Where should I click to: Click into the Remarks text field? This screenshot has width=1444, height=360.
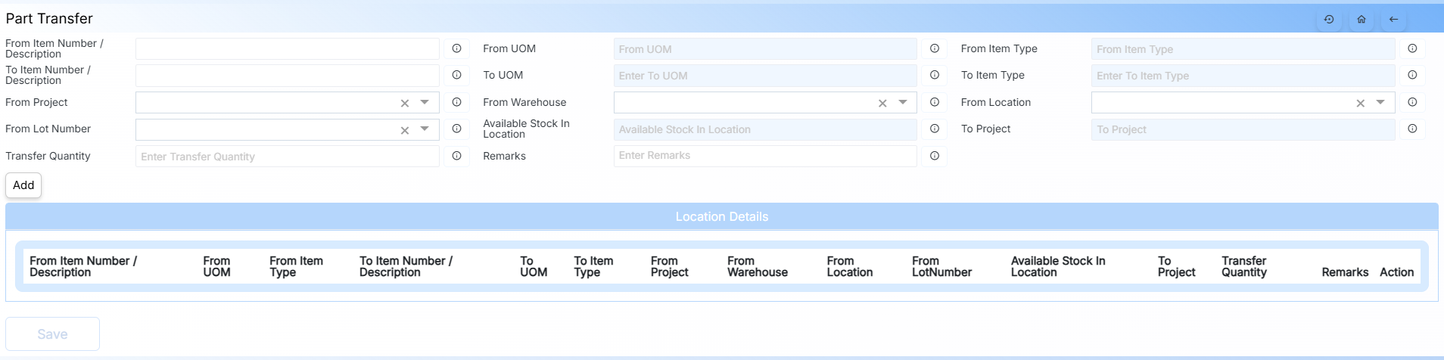coord(764,156)
